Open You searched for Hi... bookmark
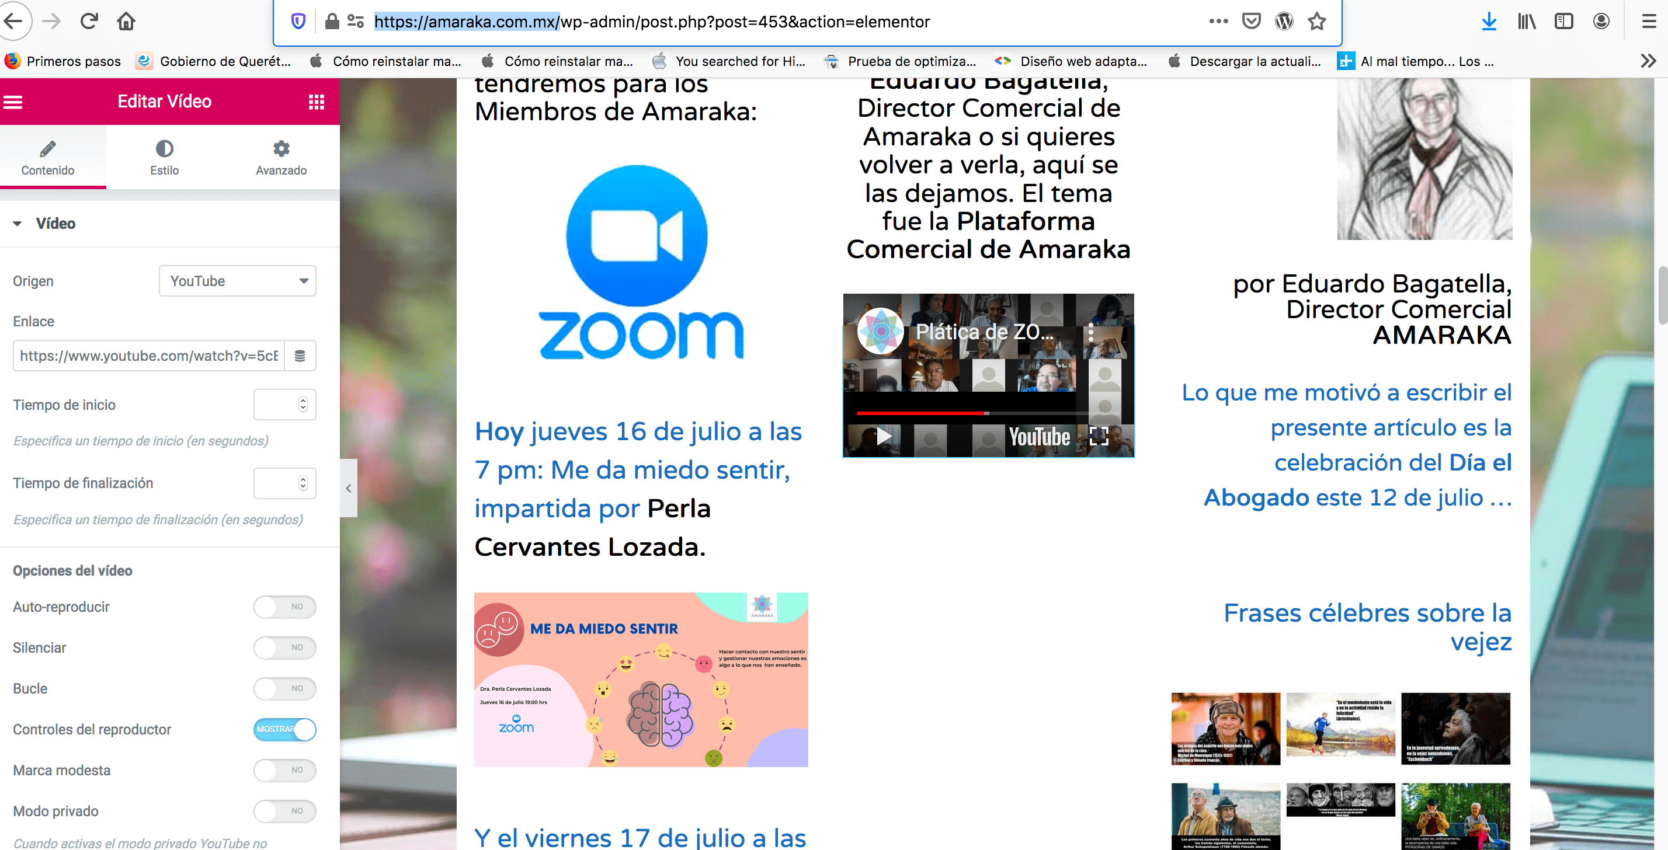This screenshot has height=850, width=1668. coord(729,61)
